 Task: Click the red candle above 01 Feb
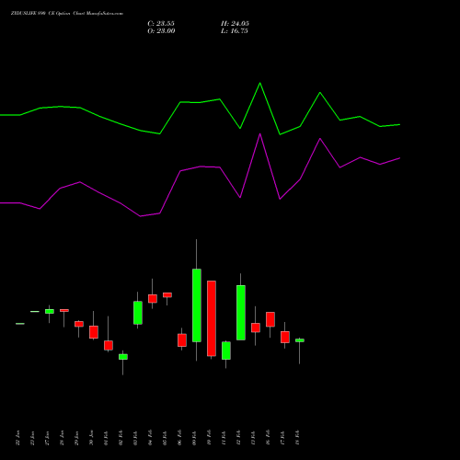[x=109, y=345]
